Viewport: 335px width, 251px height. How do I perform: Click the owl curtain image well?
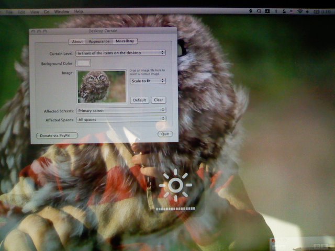pos(102,87)
